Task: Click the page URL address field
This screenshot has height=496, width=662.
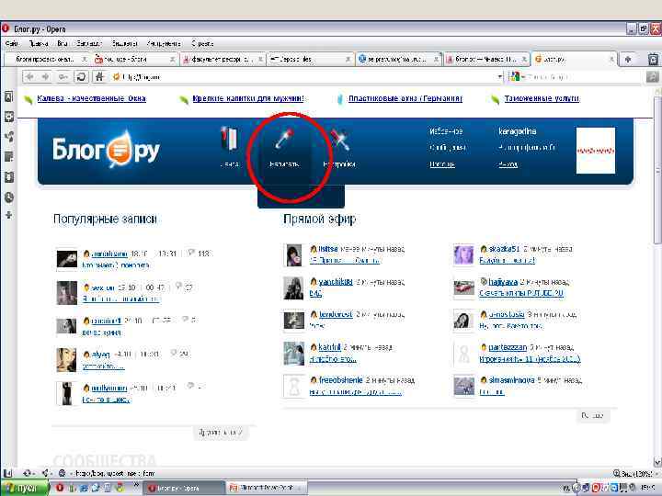Action: pos(304,77)
